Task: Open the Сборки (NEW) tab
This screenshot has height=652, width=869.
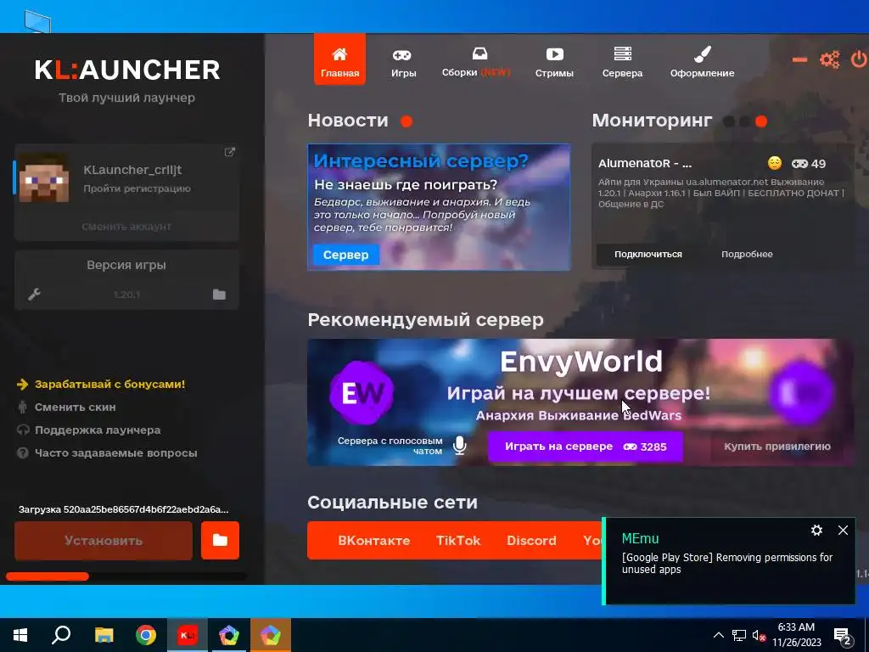Action: click(x=476, y=63)
